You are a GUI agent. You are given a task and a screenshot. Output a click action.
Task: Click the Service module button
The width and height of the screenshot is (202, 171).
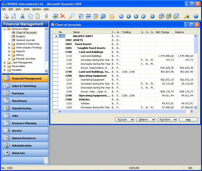click(25, 131)
